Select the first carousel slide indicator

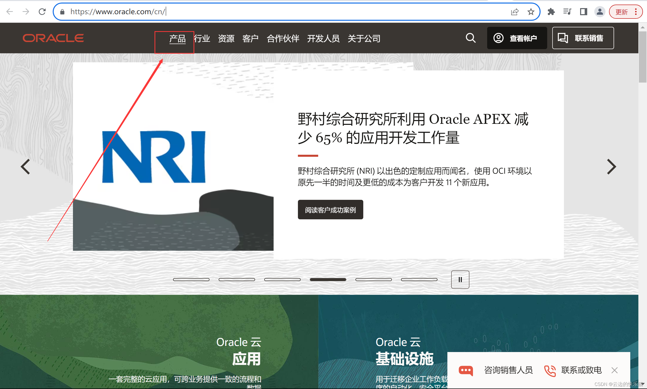[x=191, y=280]
